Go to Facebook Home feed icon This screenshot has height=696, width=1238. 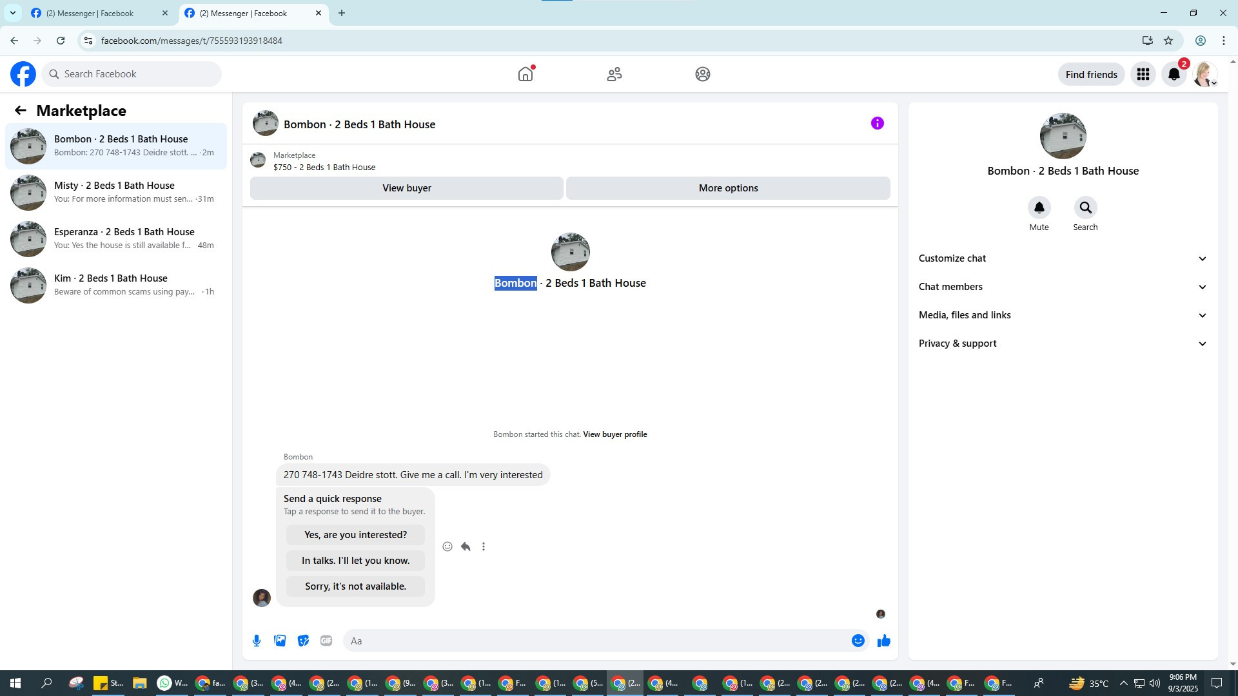point(526,74)
